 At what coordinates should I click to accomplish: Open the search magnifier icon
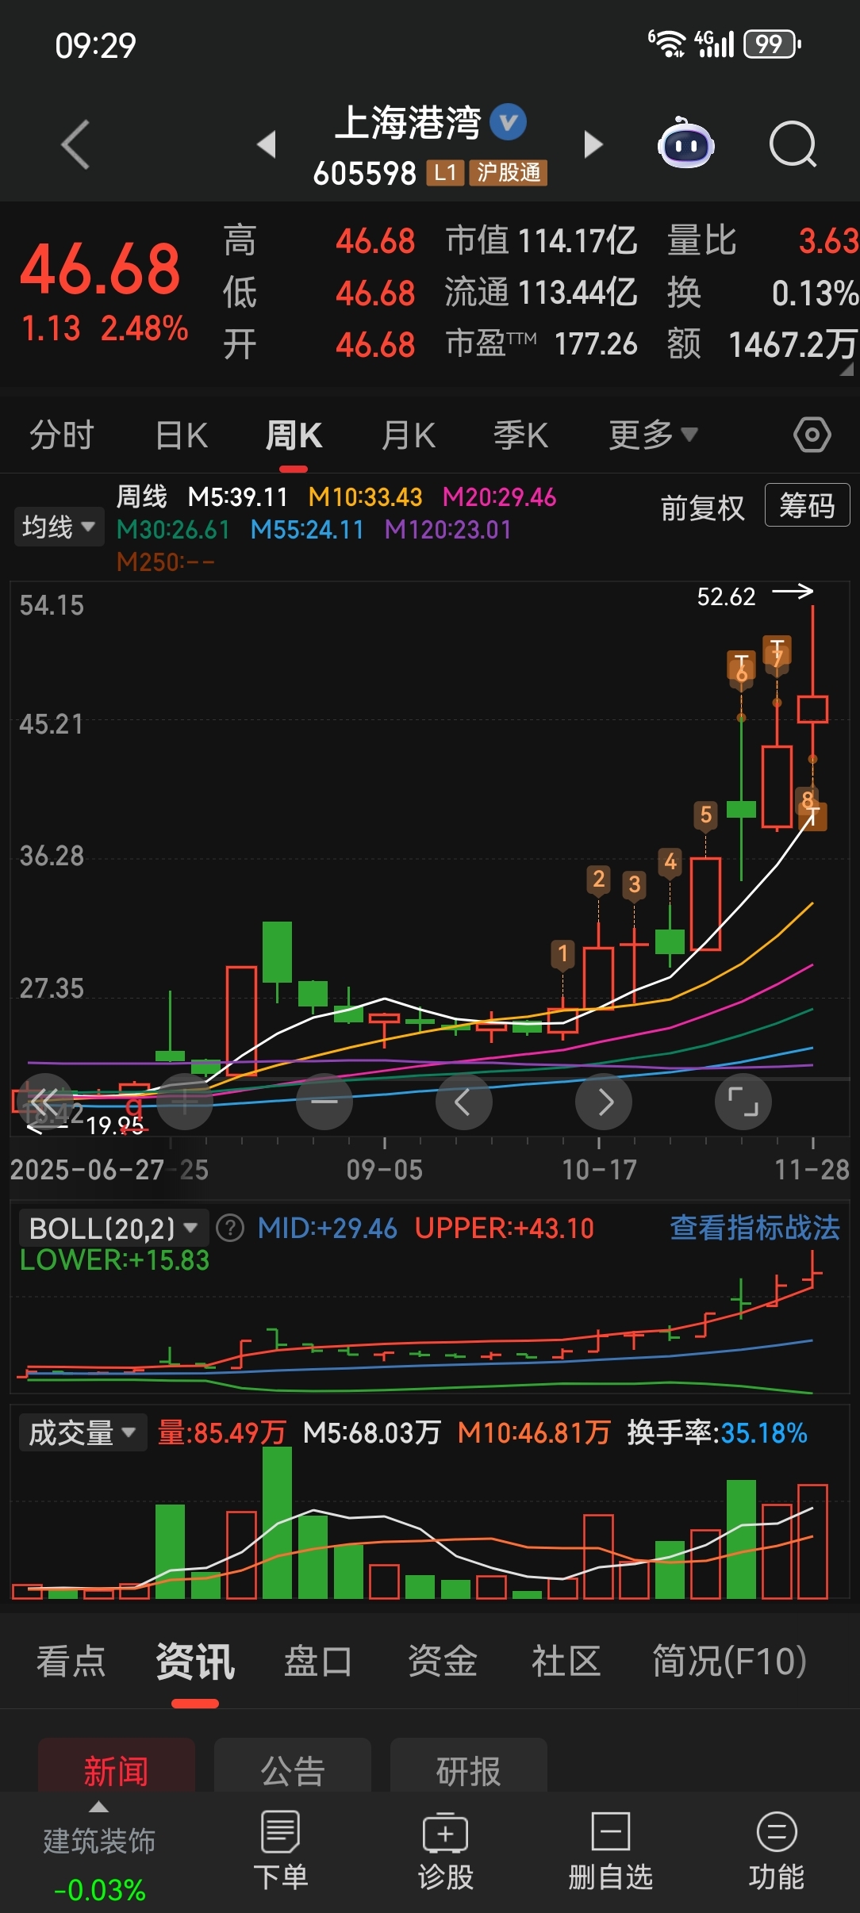coord(793,144)
